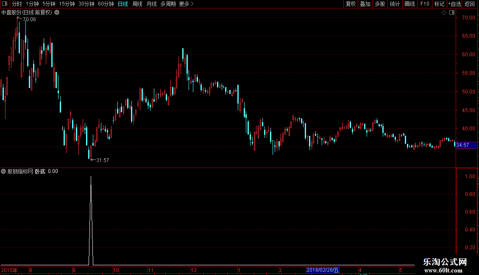Click the 70.00 price axis label
Viewport: 479px width, 275px height.
468,18
